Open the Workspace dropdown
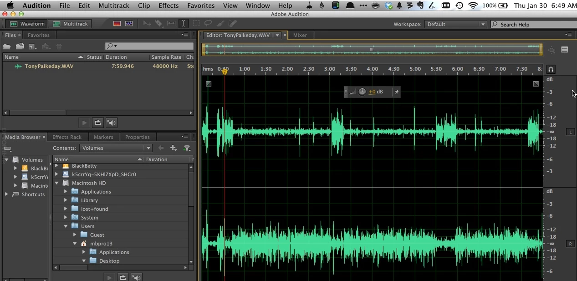 pyautogui.click(x=455, y=24)
